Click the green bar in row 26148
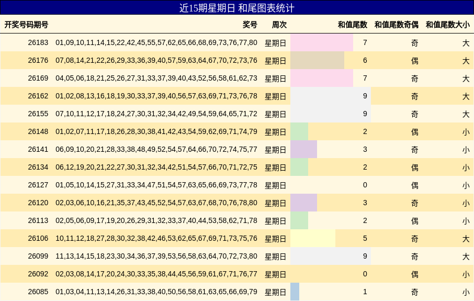 (x=299, y=131)
